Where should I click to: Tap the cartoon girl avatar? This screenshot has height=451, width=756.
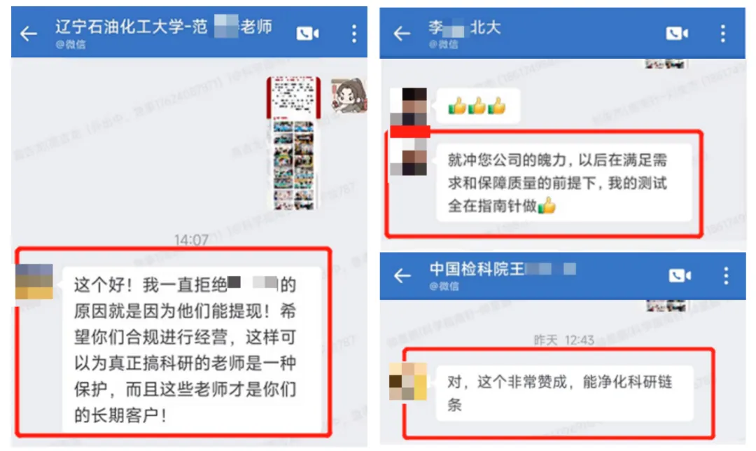coord(348,95)
